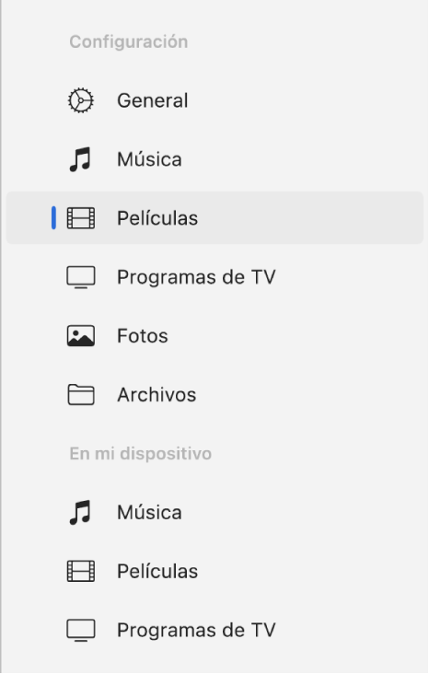The height and width of the screenshot is (674, 429).
Task: Show the Fotos sync settings
Action: click(x=143, y=336)
